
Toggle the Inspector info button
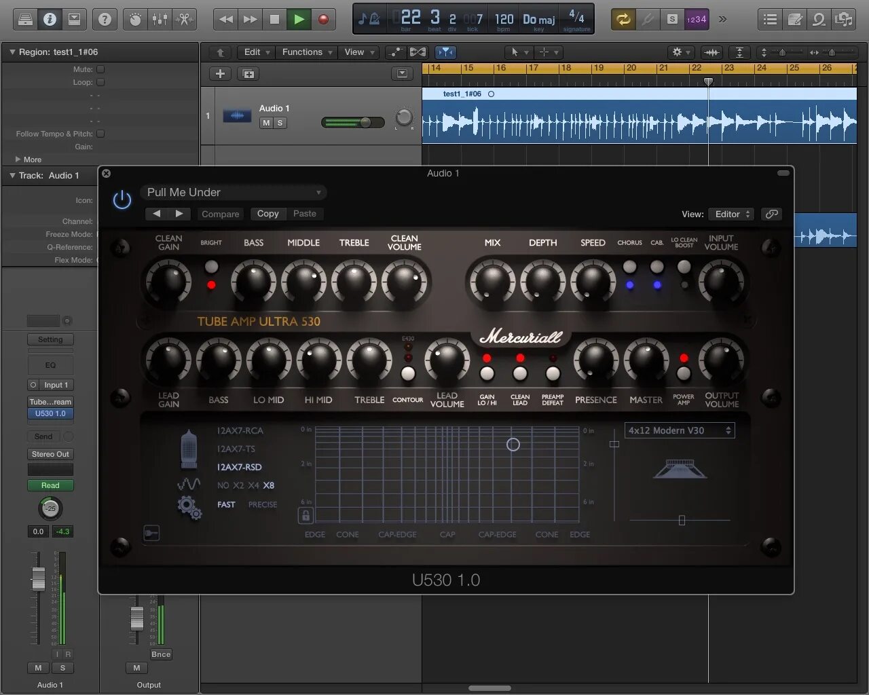click(50, 19)
